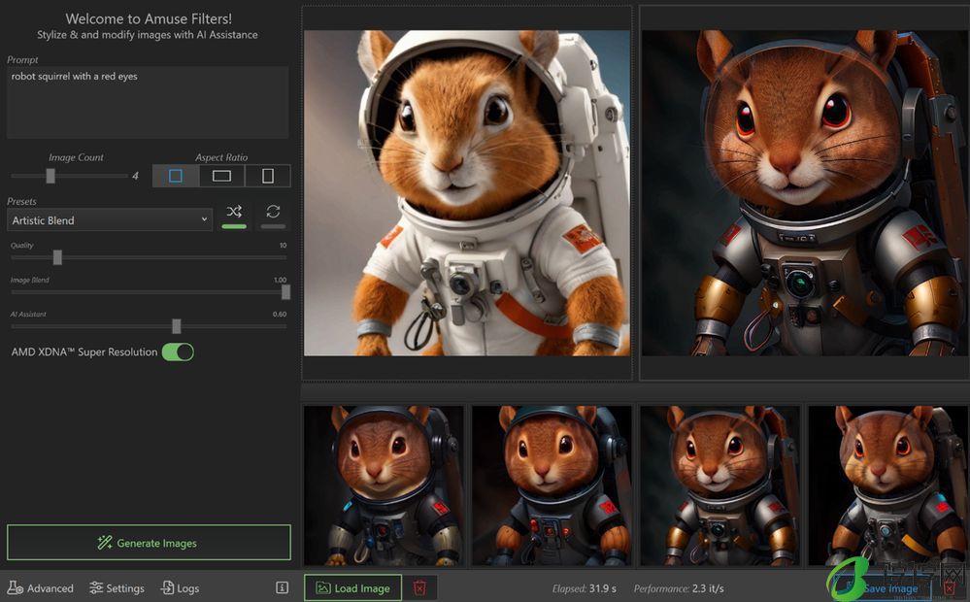The image size is (970, 602).
Task: Click the Welcome to Amuse Filters heading
Action: click(x=149, y=18)
